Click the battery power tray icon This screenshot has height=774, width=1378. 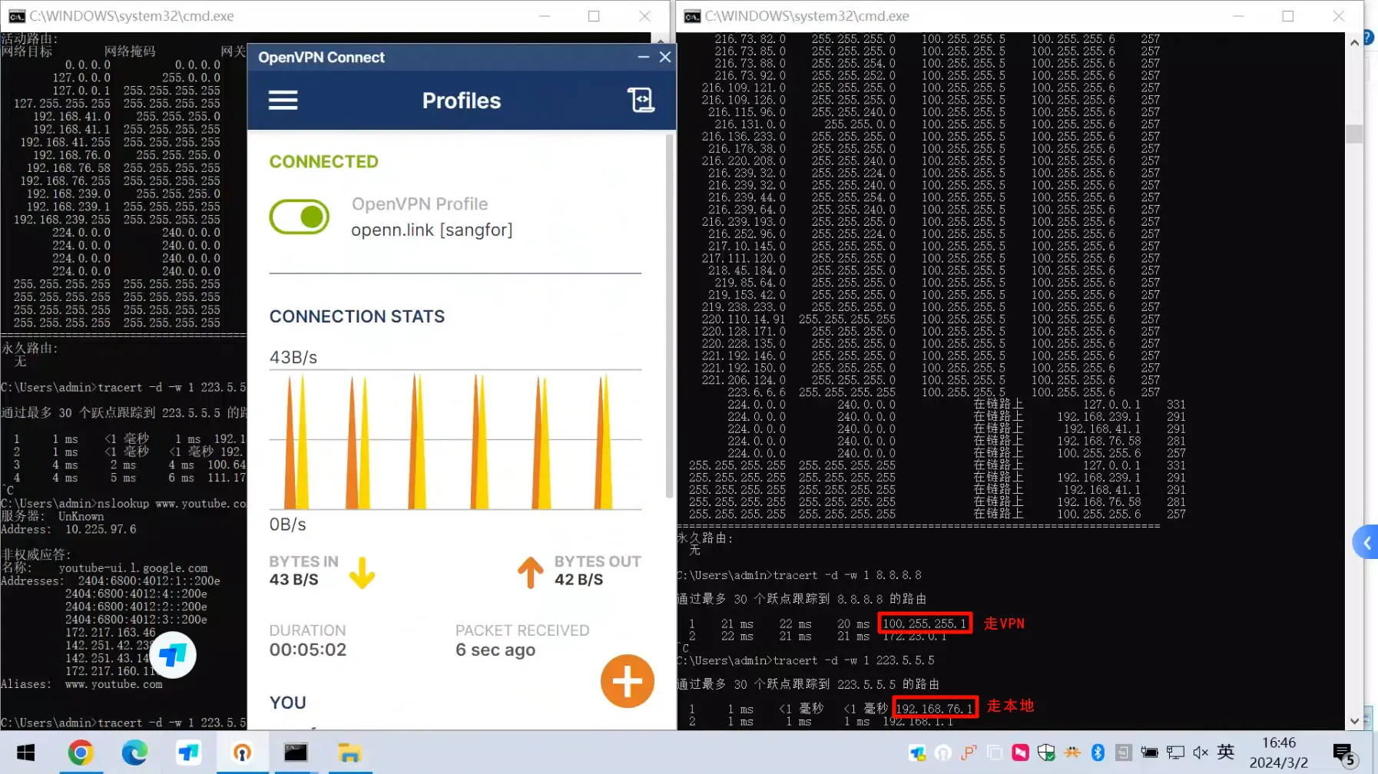click(x=1149, y=752)
